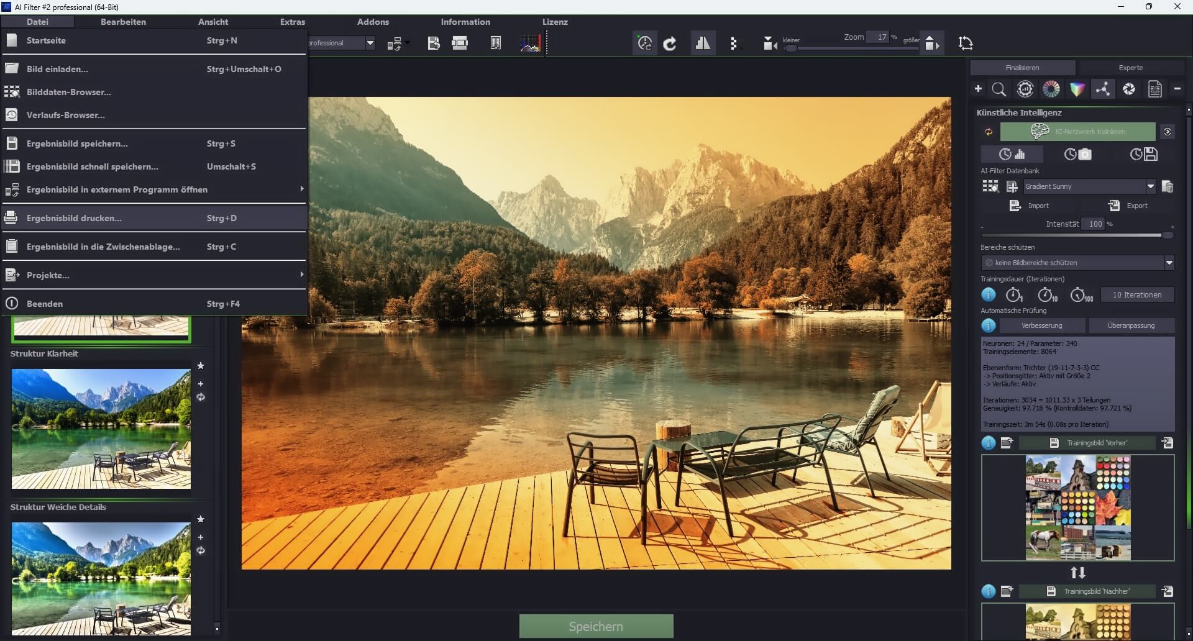Open the aperture panel icon
The height and width of the screenshot is (641, 1193).
coord(1129,89)
